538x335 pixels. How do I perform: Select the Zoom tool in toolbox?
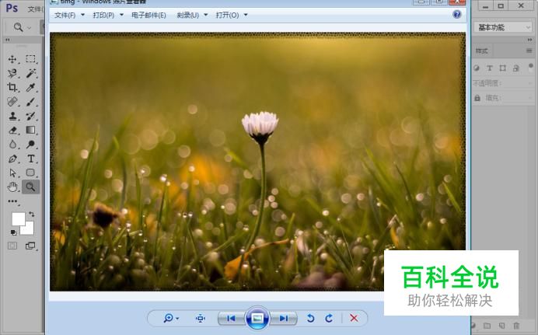[30, 187]
